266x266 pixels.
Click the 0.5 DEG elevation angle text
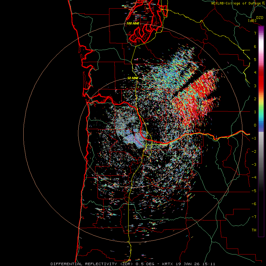[x=145, y=264]
